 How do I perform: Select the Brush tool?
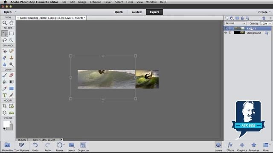tap(5, 75)
